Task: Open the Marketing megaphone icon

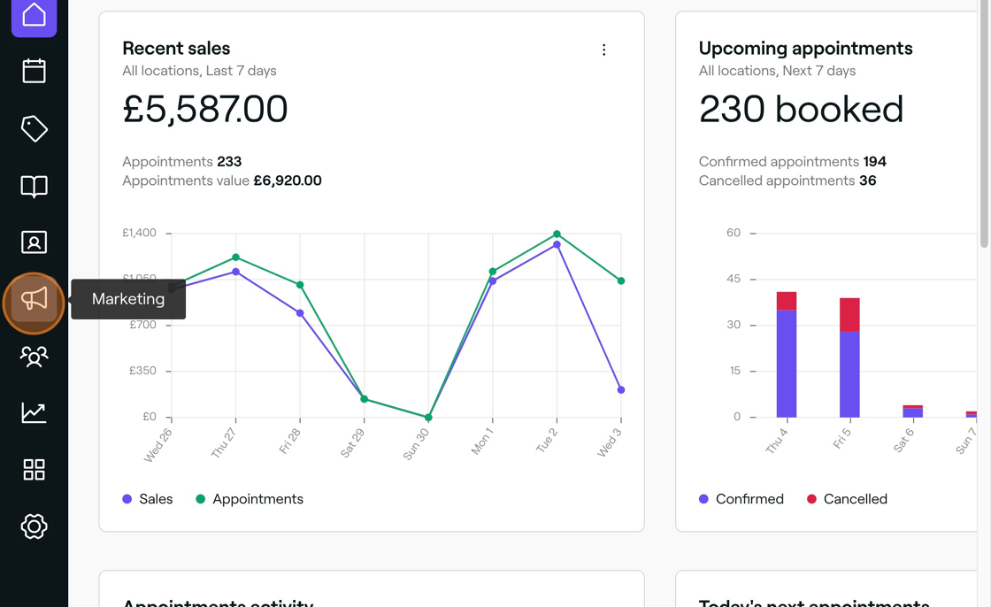Action: tap(35, 299)
